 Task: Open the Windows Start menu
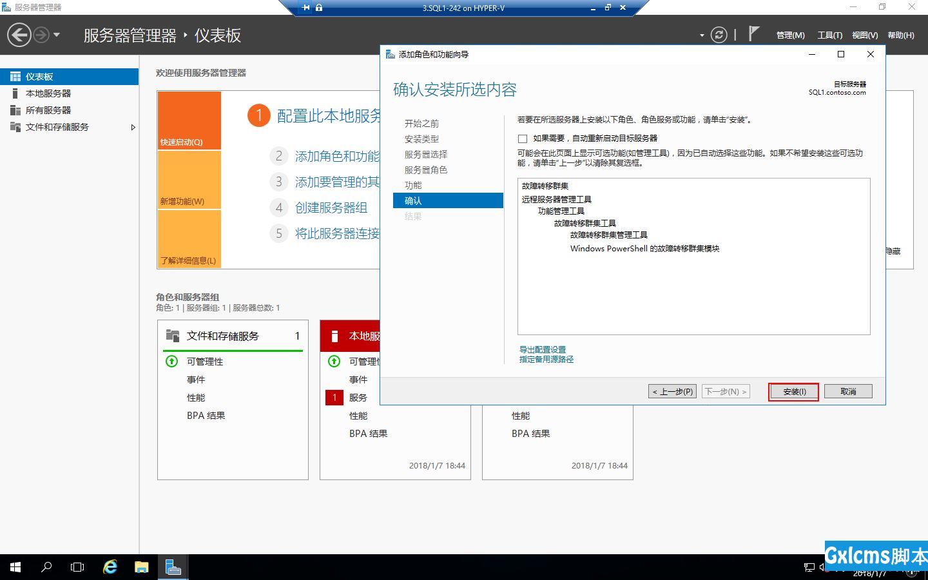click(15, 567)
